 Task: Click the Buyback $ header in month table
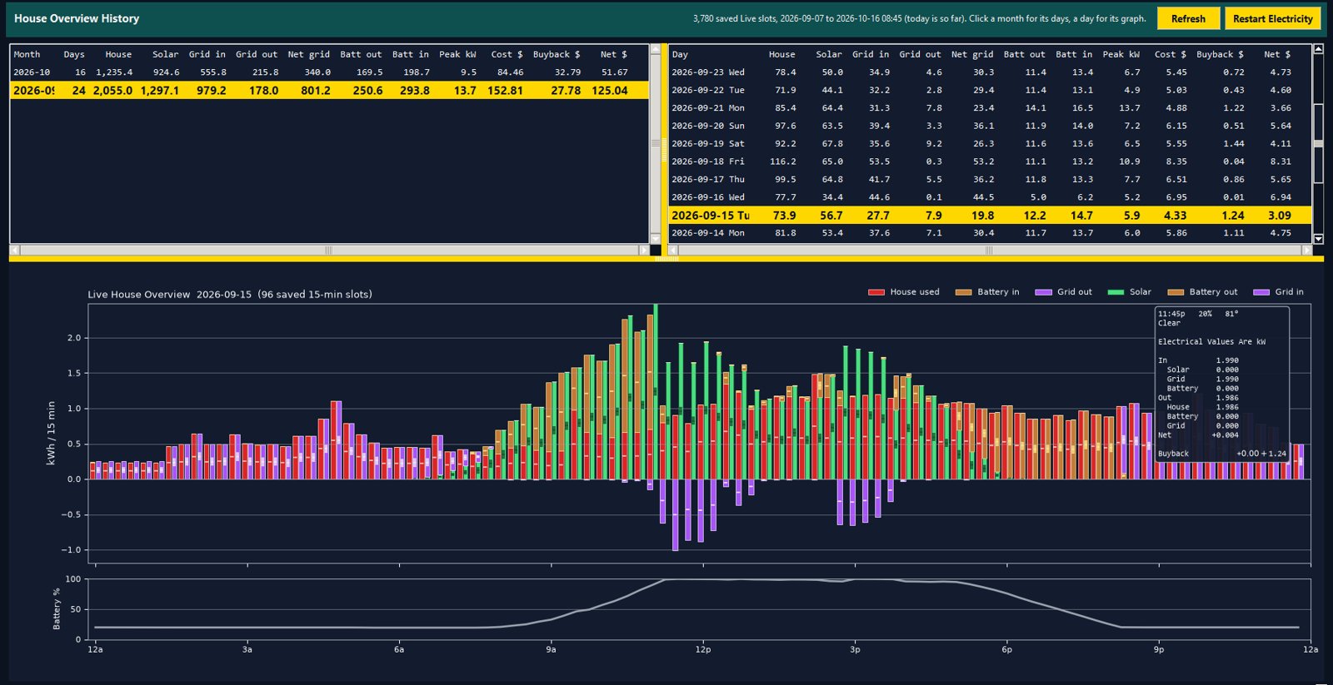pos(557,54)
